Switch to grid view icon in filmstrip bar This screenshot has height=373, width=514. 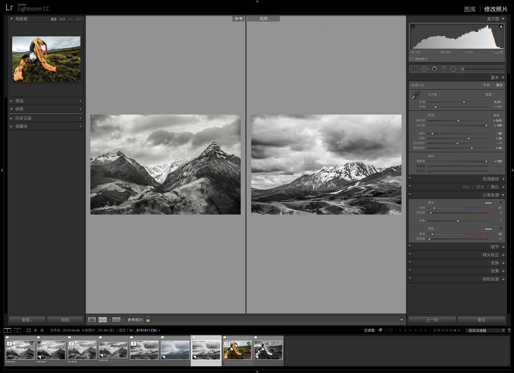[x=29, y=330]
